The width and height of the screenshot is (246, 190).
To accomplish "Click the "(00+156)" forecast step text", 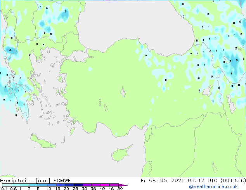I will [x=233, y=181].
